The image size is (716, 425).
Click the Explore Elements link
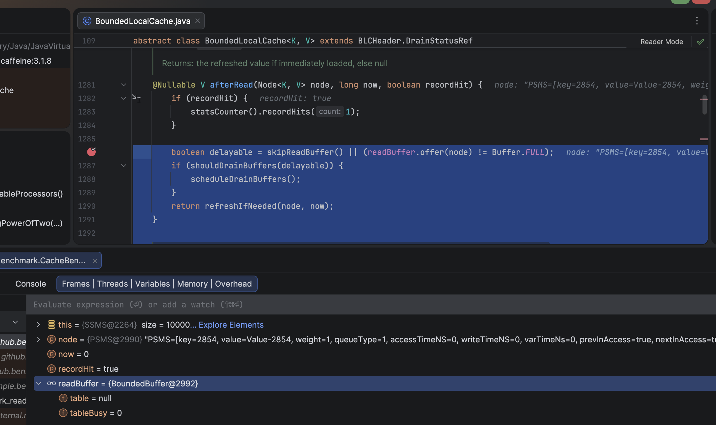[x=231, y=325]
